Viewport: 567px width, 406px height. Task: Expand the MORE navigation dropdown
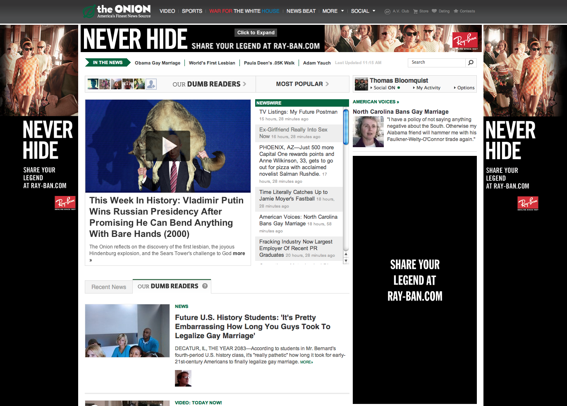point(333,11)
